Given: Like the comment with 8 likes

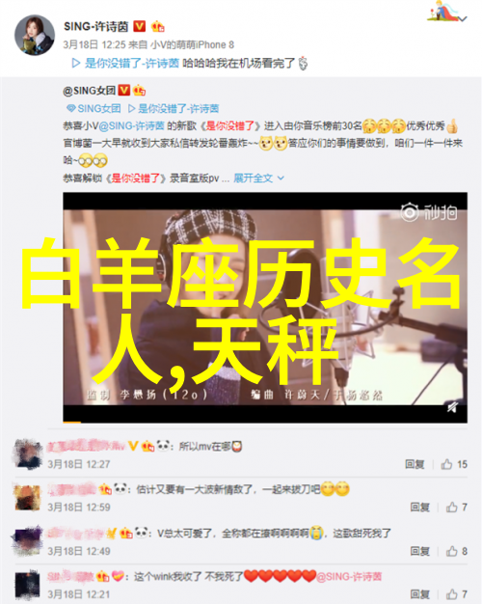Looking at the screenshot, I should pyautogui.click(x=457, y=551).
